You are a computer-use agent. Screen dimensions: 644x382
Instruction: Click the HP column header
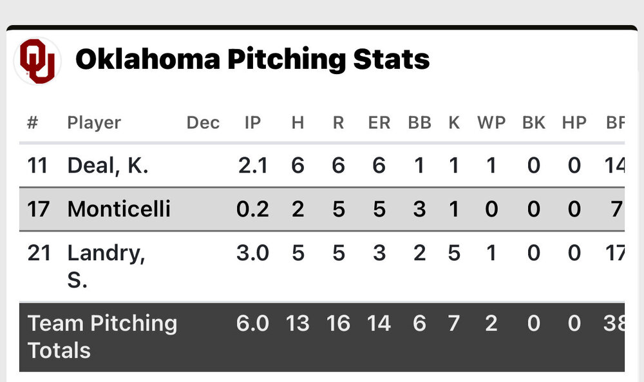click(x=574, y=122)
